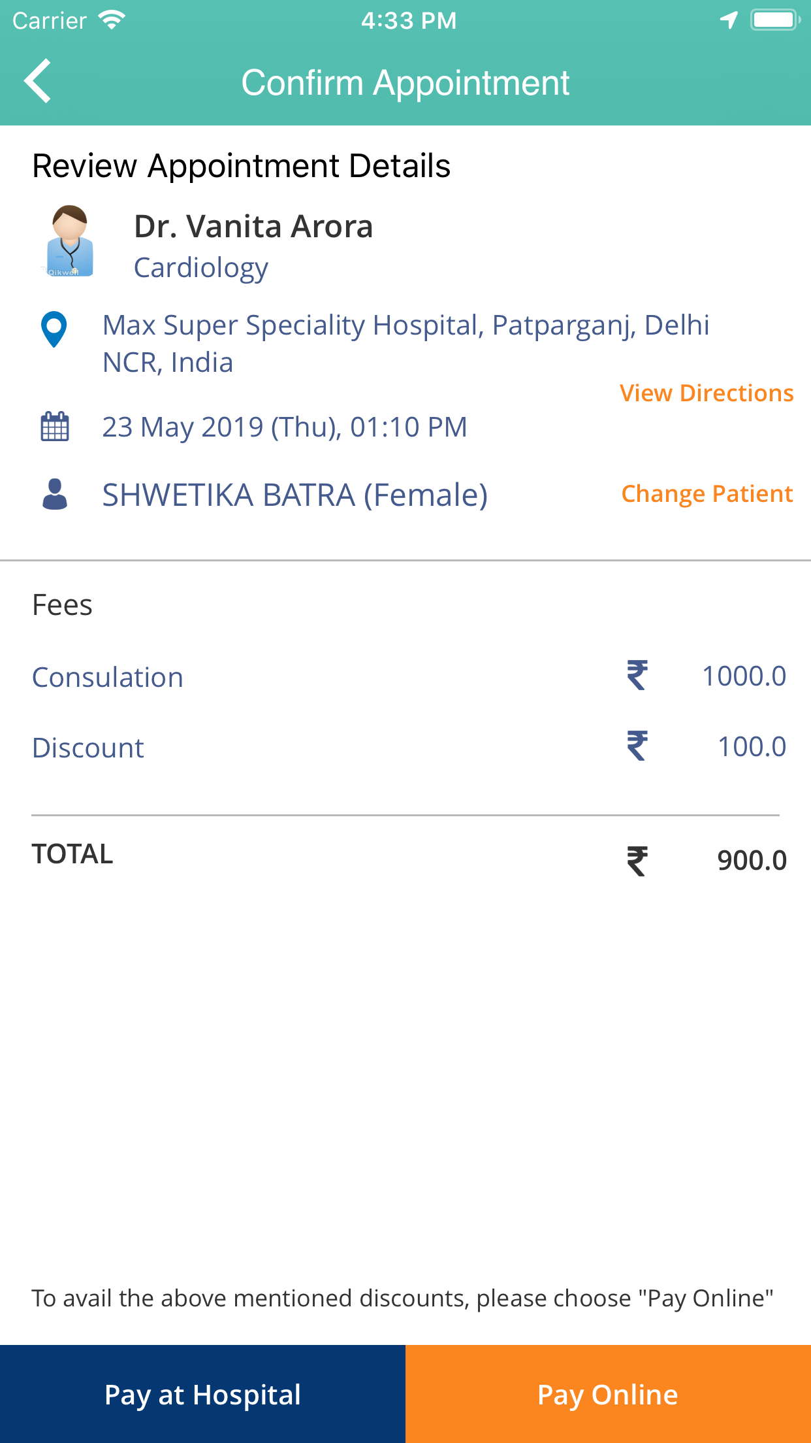Screen dimensions: 811x1443
Task: Tap the Max Super Speciality Hospital address
Action: (x=405, y=343)
